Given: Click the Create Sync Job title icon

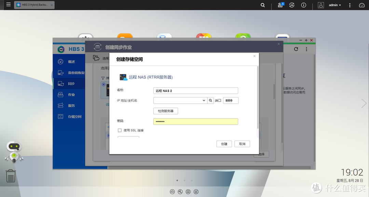Looking at the screenshot, I should click(x=97, y=47).
